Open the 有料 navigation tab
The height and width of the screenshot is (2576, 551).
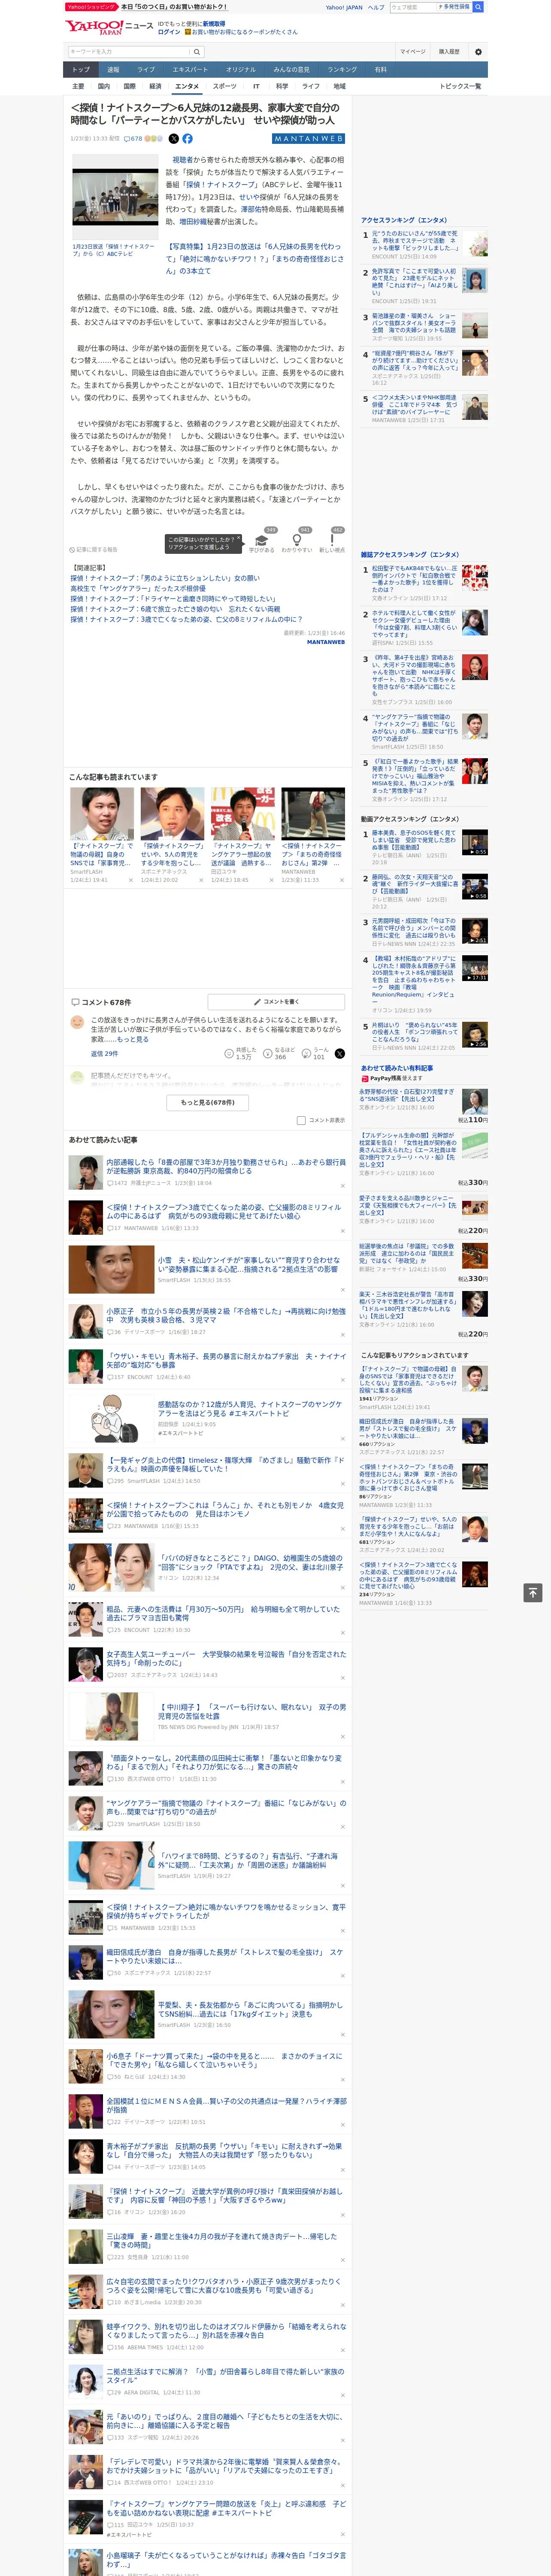380,70
